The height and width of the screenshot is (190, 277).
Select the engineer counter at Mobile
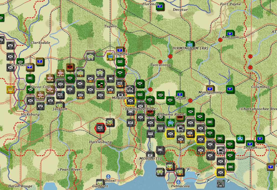(150, 154)
